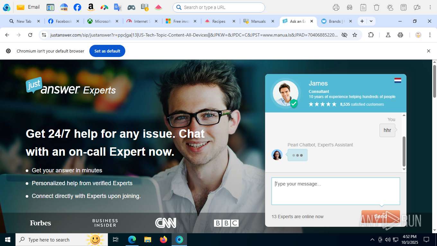437x246 pixels.
Task: Switch to the Facebook tab
Action: click(64, 21)
